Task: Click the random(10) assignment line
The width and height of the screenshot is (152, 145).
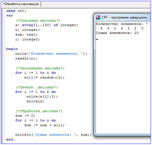Action: click(x=44, y=77)
